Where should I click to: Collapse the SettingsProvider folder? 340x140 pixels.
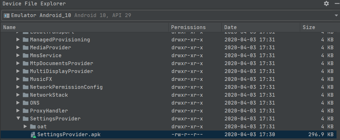pos(18,119)
